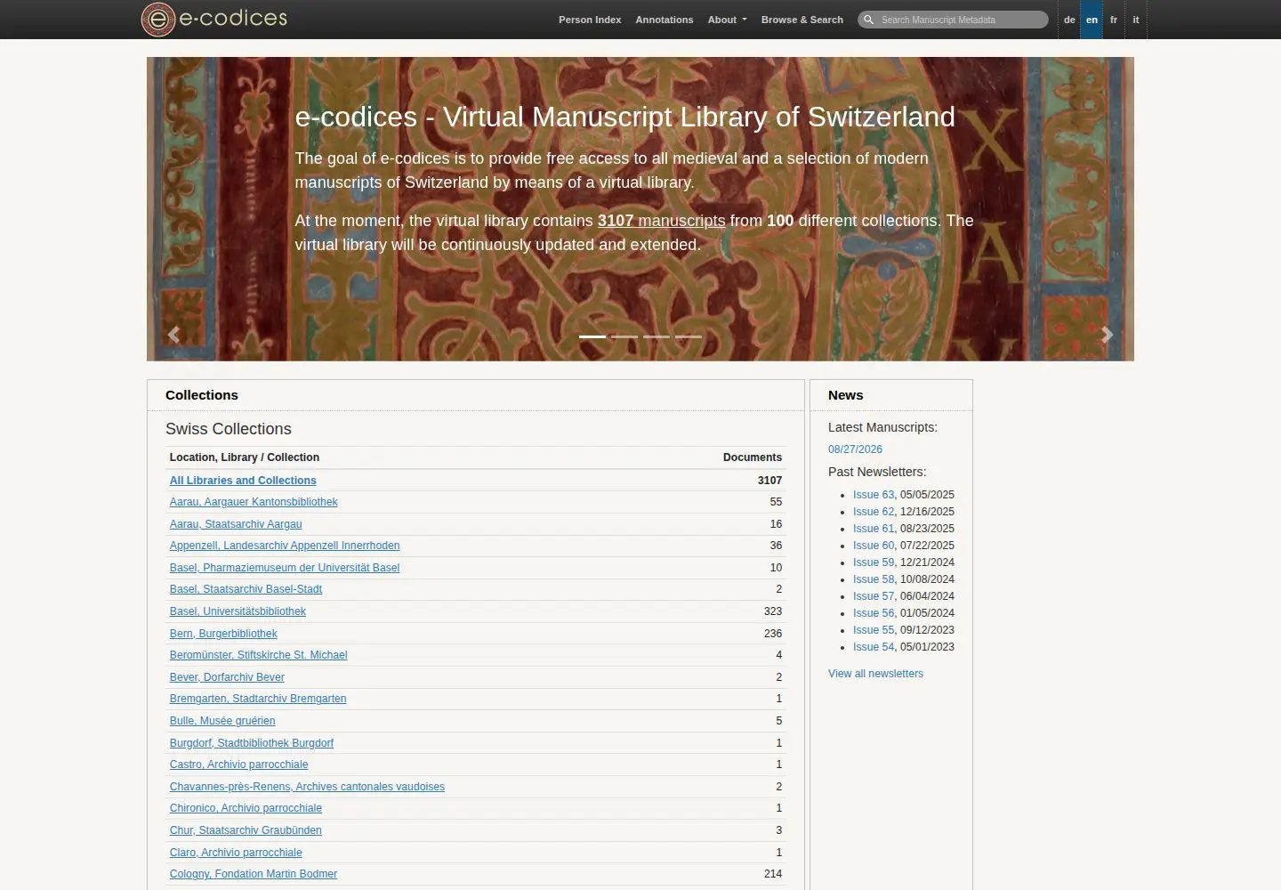The width and height of the screenshot is (1281, 890).
Task: Open Annotations in navigation
Action: tap(665, 20)
